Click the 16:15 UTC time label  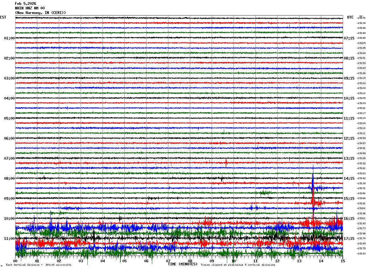pos(349,219)
